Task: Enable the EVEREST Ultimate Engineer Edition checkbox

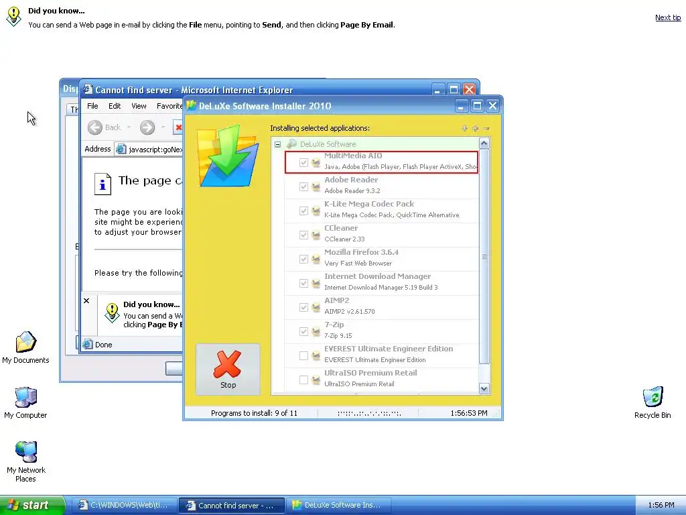Action: click(303, 355)
